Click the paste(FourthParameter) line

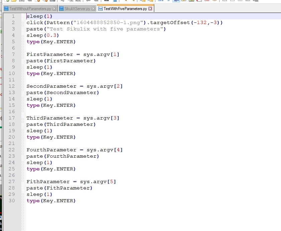(x=62, y=156)
